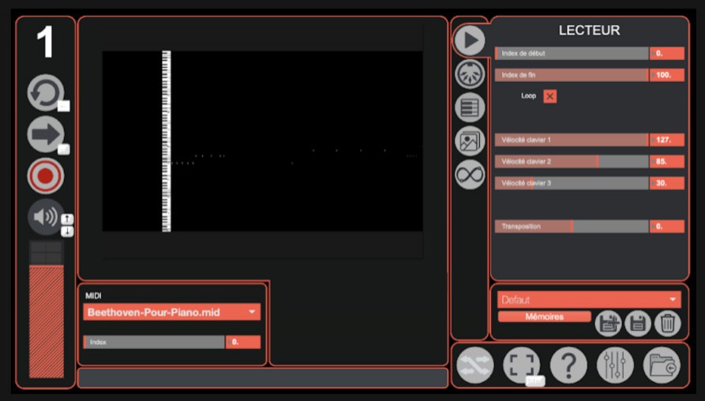Click the Mémoires button

[x=545, y=317]
